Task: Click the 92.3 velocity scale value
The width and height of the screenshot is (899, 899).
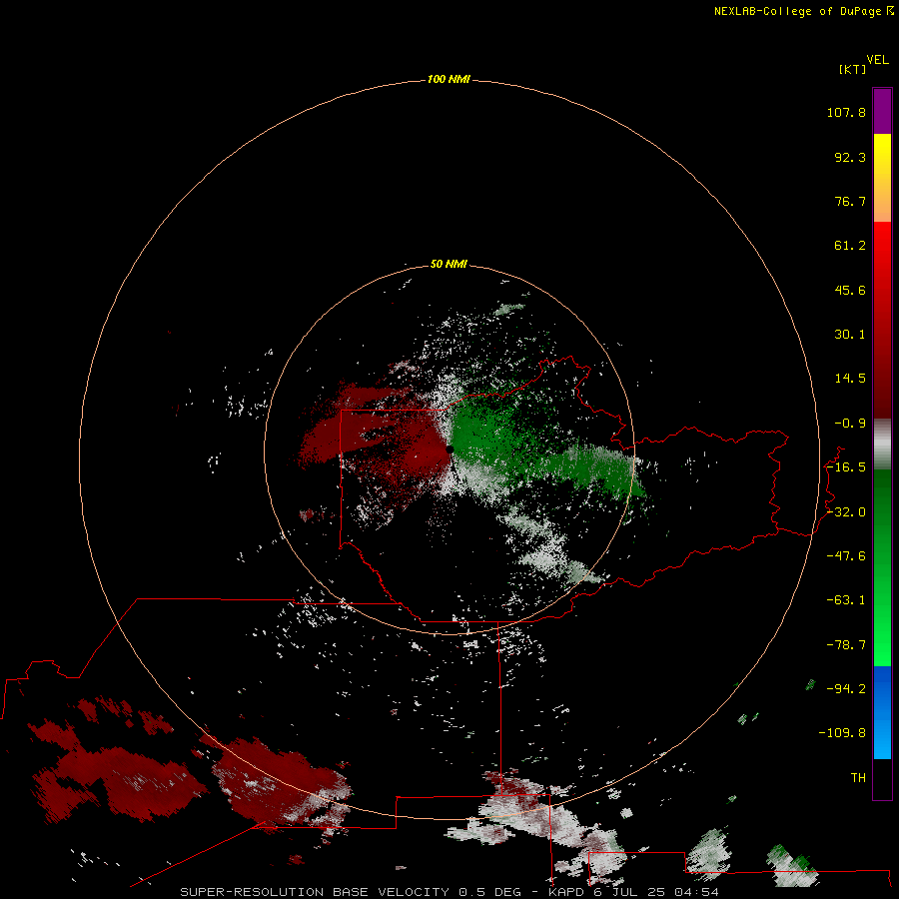Action: point(850,157)
